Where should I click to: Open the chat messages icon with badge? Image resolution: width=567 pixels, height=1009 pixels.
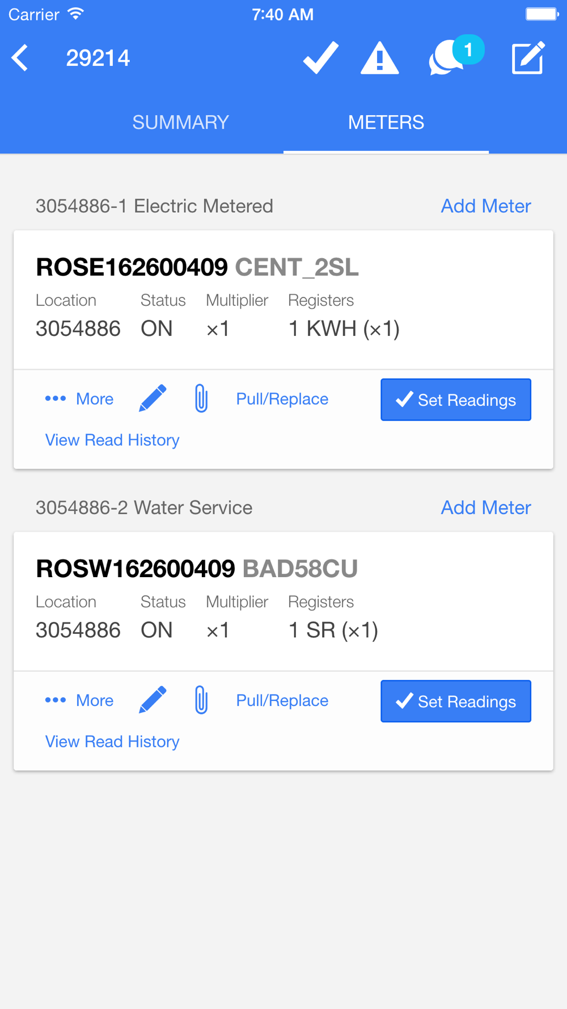pyautogui.click(x=454, y=57)
